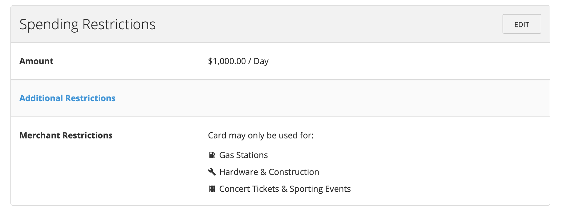Click the gas station merchant category icon
Image resolution: width=563 pixels, height=216 pixels.
click(x=212, y=155)
